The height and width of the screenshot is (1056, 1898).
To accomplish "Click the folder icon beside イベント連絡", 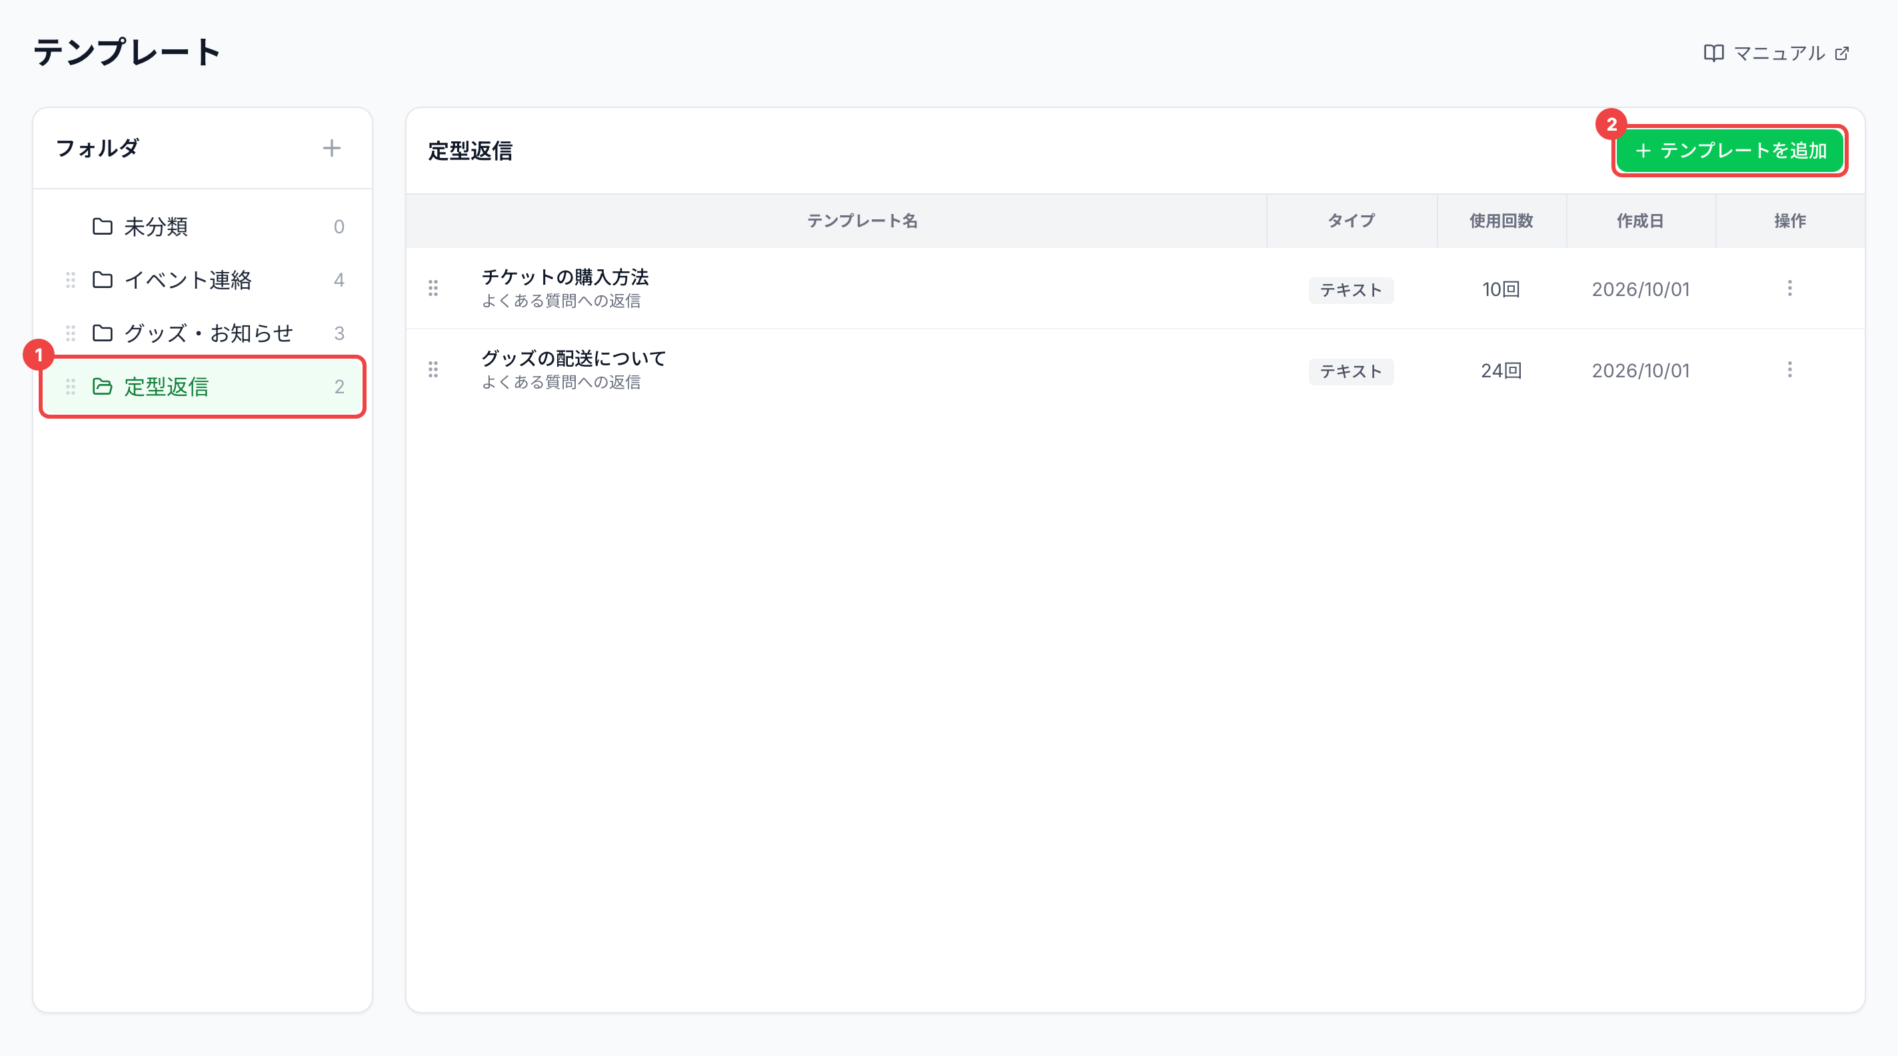I will click(x=103, y=280).
